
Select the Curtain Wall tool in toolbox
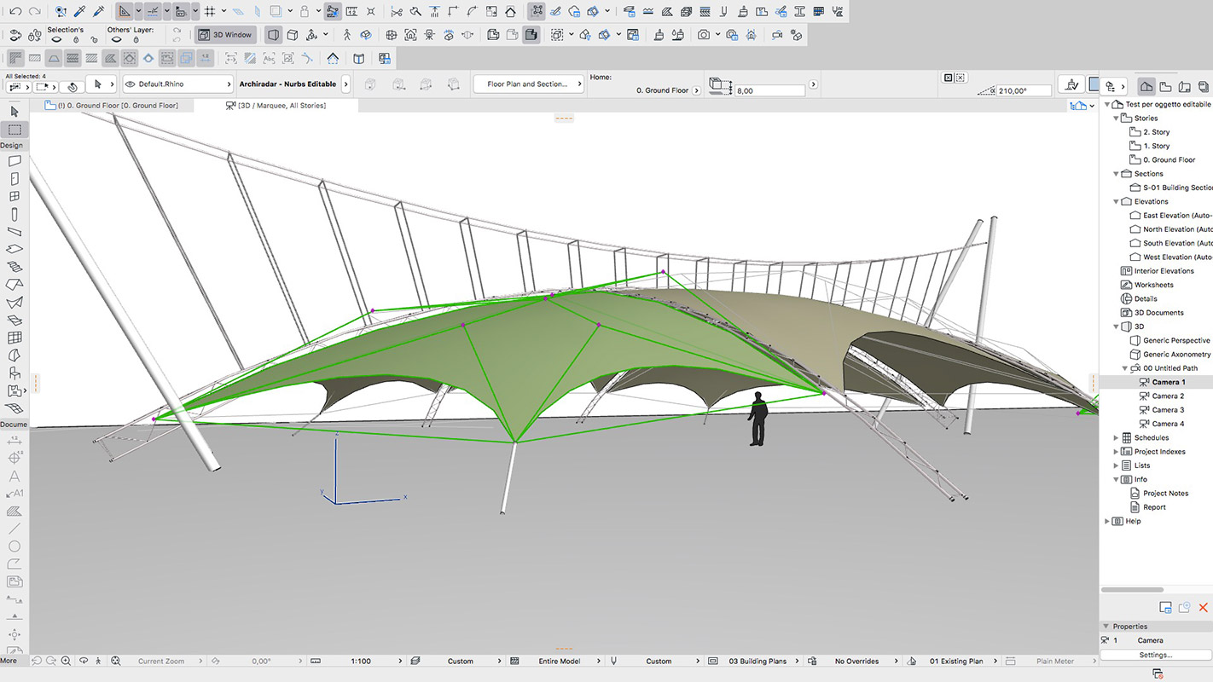point(15,338)
